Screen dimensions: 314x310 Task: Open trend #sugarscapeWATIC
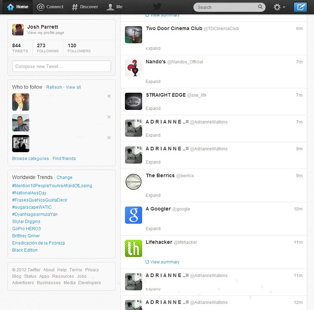click(32, 207)
